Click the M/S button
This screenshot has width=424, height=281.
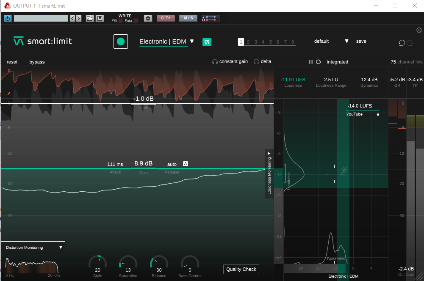click(188, 18)
